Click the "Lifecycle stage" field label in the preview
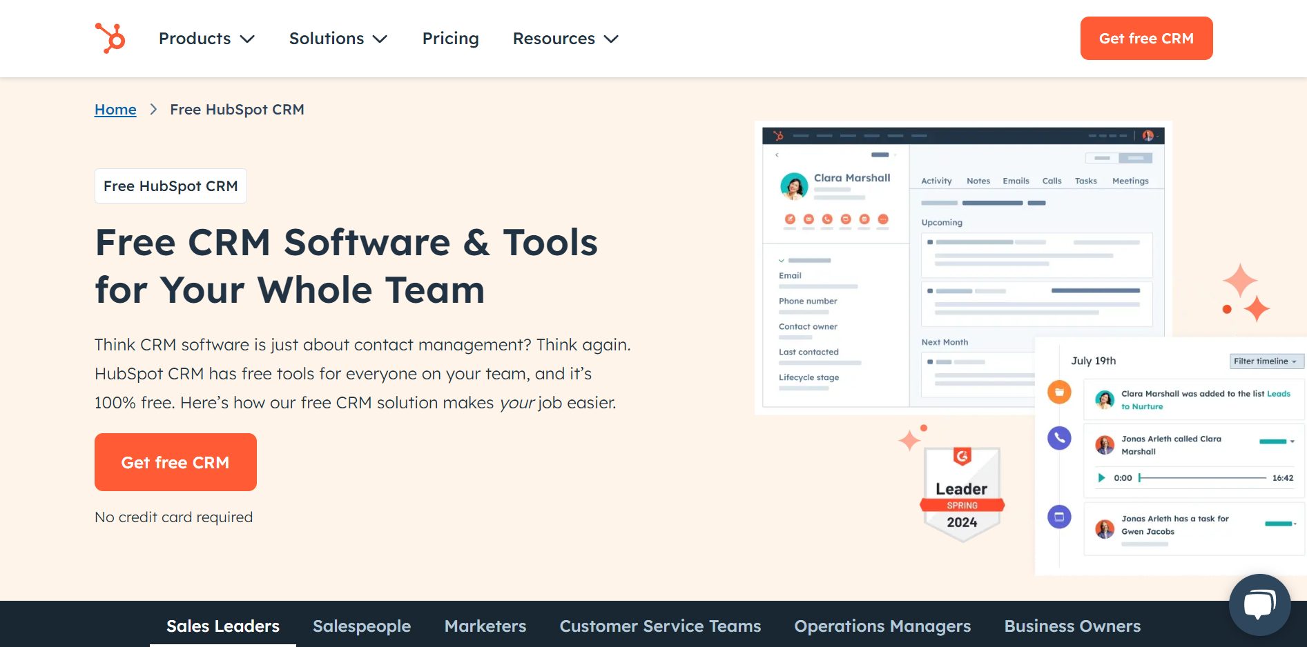Image resolution: width=1307 pixels, height=647 pixels. pyautogui.click(x=809, y=377)
